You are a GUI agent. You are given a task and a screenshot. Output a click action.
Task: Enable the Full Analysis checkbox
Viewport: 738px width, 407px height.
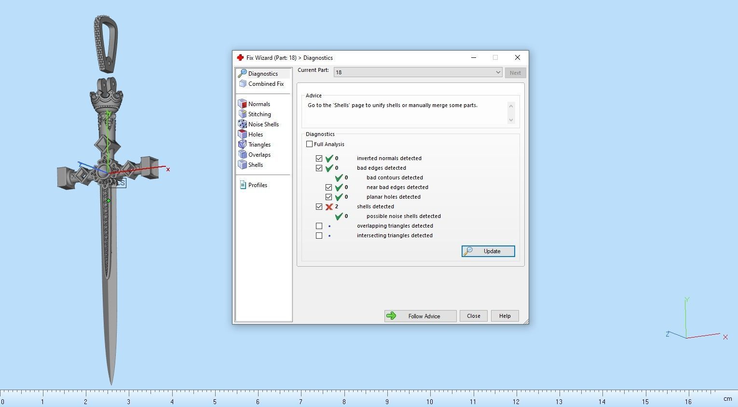[x=309, y=144]
